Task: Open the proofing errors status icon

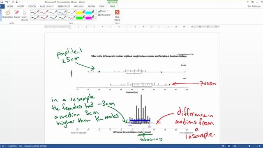Action: [x=21, y=146]
